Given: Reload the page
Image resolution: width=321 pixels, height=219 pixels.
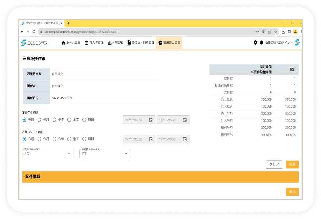Looking at the screenshot, I should [x=34, y=32].
